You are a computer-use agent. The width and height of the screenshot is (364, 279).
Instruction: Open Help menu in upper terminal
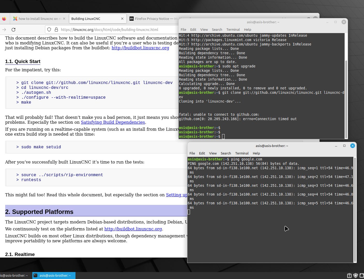click(247, 30)
